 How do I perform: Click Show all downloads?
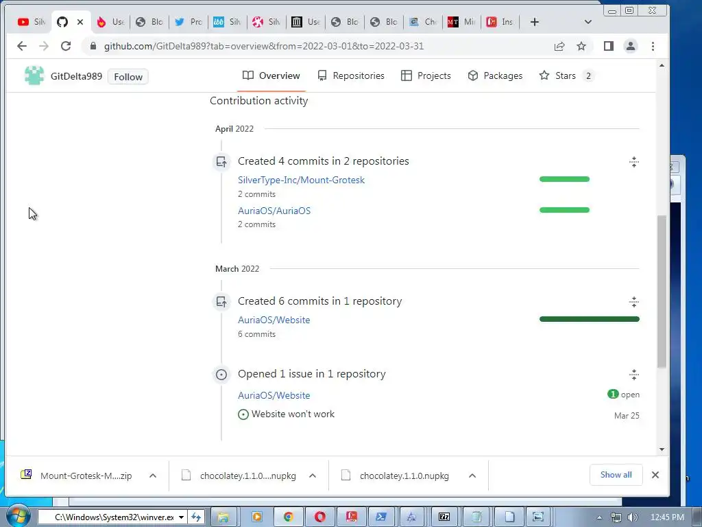(x=616, y=475)
